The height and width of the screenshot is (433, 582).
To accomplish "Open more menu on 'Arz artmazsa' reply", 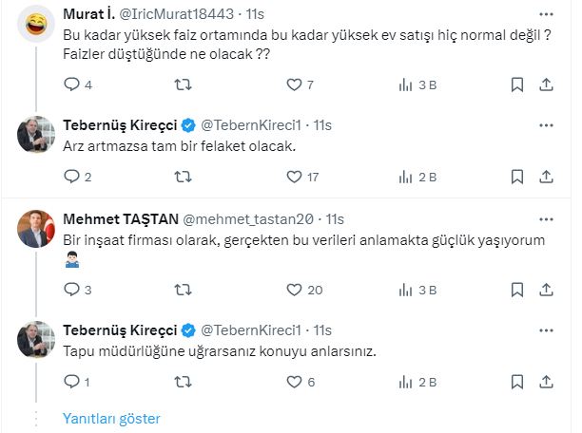I will (546, 125).
